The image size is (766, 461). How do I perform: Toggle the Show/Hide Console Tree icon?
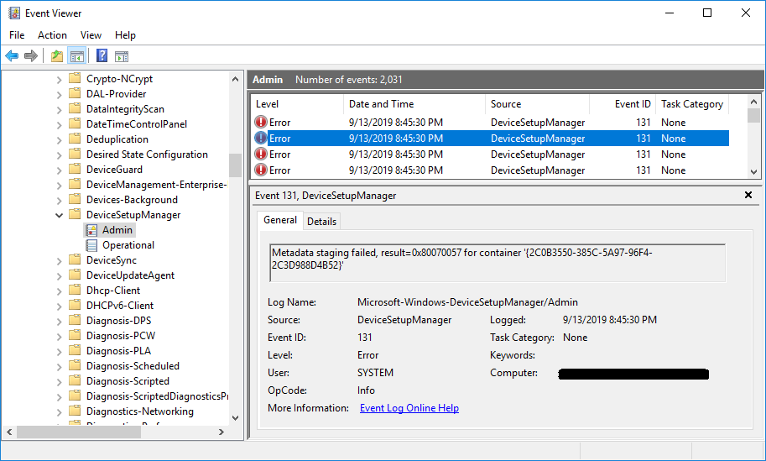[x=77, y=55]
